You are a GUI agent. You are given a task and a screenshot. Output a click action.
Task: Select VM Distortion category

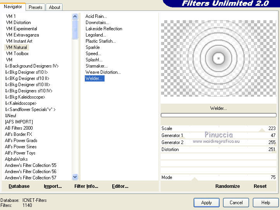pos(18,23)
